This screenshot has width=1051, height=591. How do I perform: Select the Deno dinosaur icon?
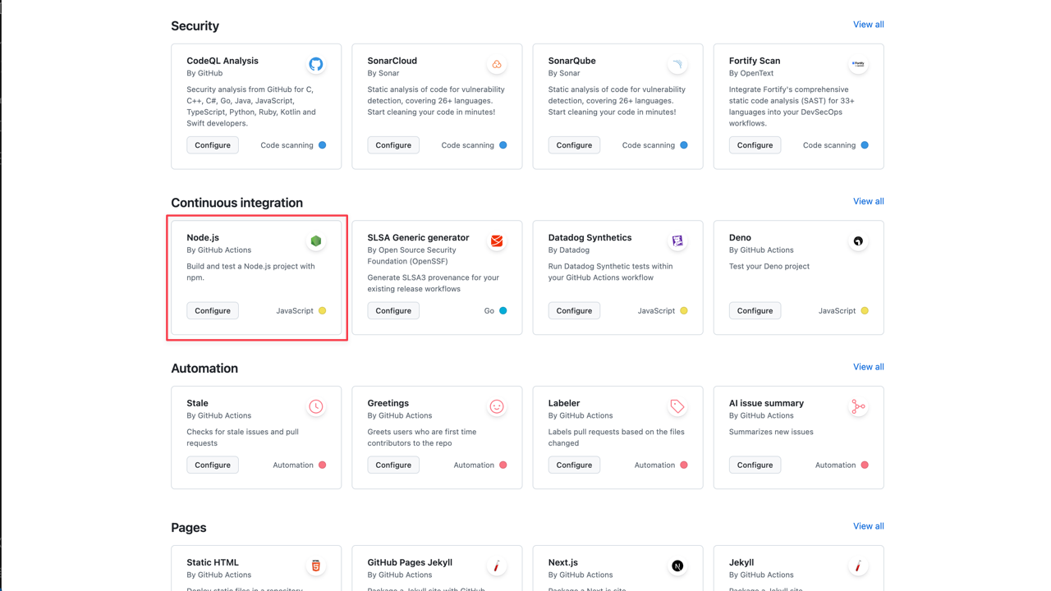(858, 241)
